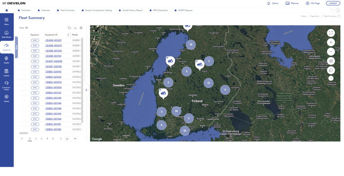The image size is (344, 176).
Task: Select Operation gauge in sidebar
Action: click(x=7, y=47)
